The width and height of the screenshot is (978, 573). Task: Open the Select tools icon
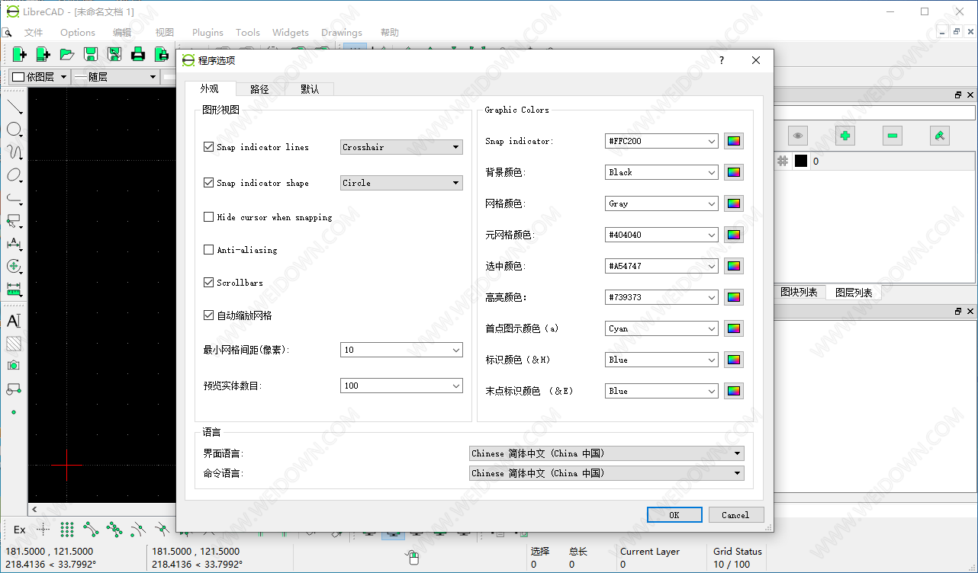click(x=14, y=221)
